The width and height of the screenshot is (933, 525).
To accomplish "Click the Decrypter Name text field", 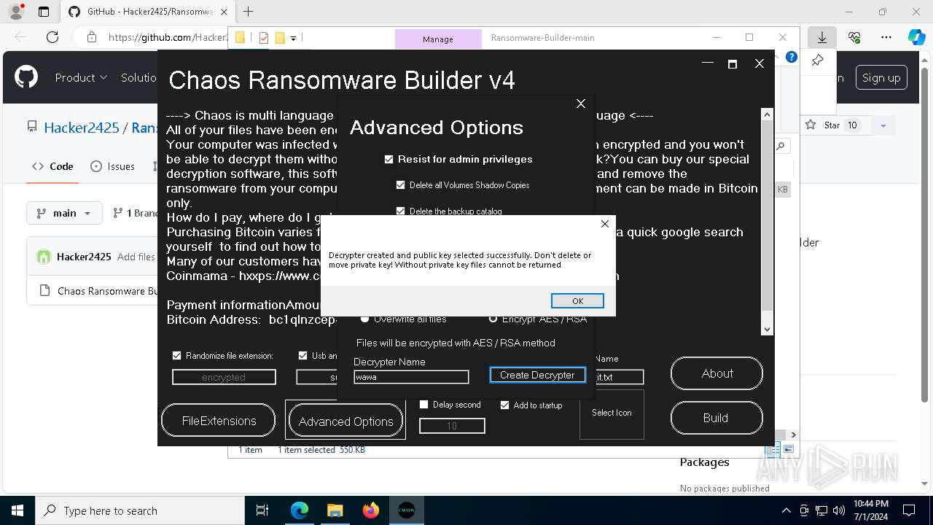I will [x=411, y=377].
